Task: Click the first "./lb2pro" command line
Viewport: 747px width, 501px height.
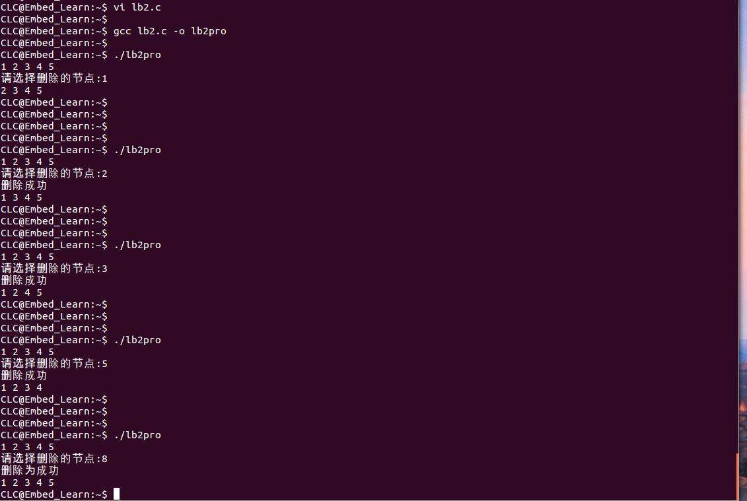Action: pos(137,55)
